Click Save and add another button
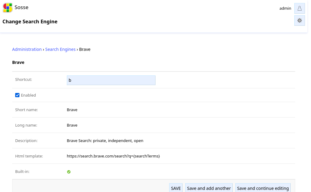This screenshot has height=192, width=311. point(209,188)
